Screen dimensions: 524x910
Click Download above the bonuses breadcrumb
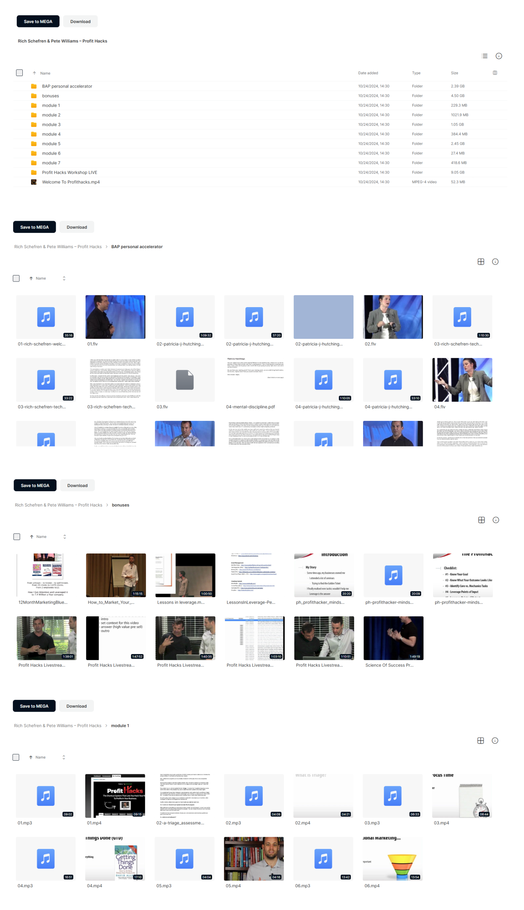click(x=77, y=485)
